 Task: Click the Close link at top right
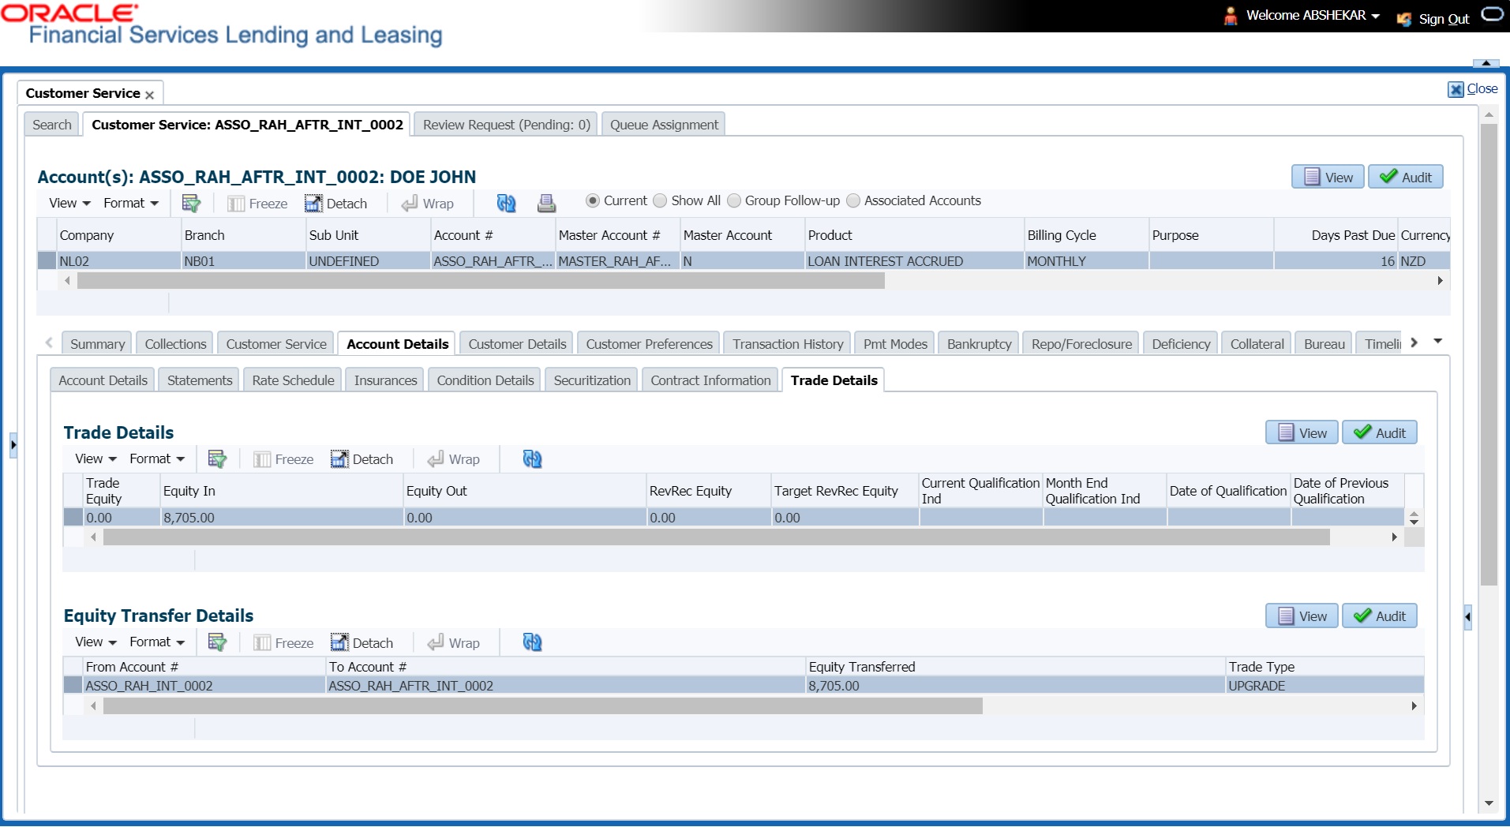pos(1482,89)
